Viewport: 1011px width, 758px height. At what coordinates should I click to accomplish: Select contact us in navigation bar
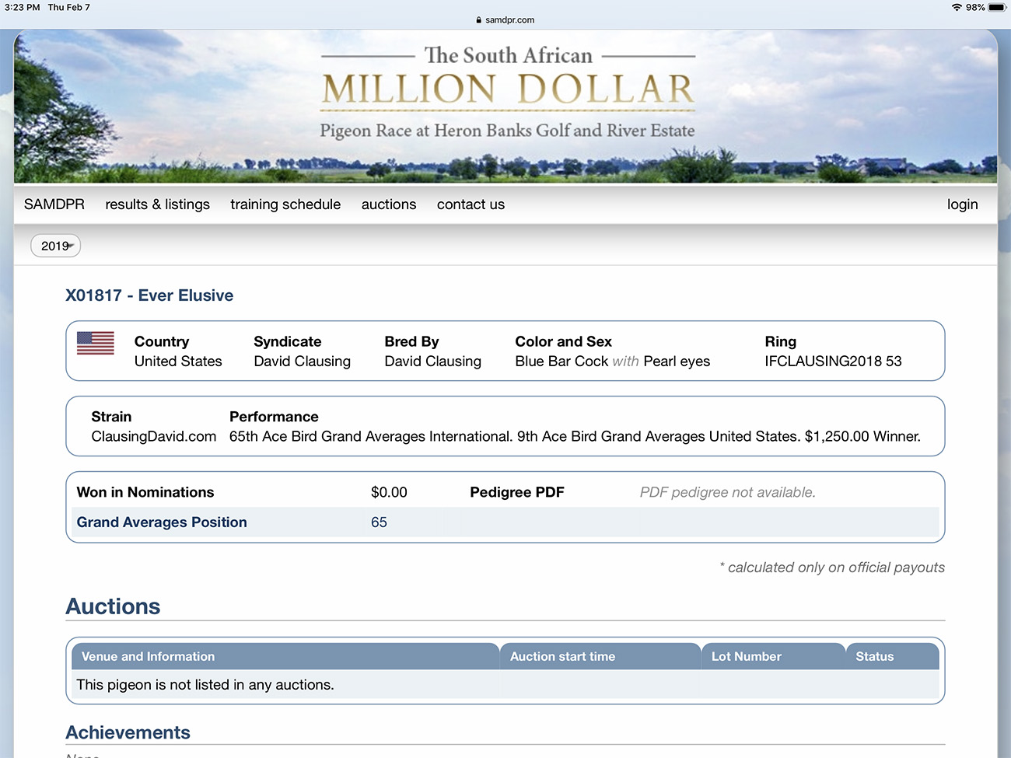[x=471, y=204]
